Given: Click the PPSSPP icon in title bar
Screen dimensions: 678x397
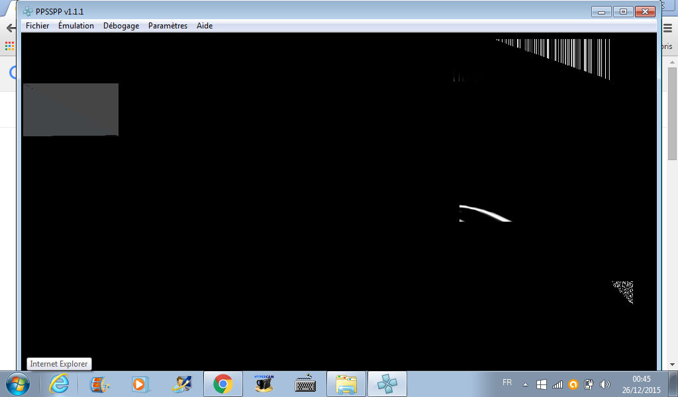Looking at the screenshot, I should [28, 11].
